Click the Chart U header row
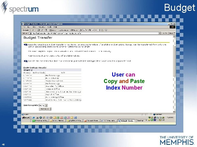Screen dimensions: 197x147 (52, 70)
